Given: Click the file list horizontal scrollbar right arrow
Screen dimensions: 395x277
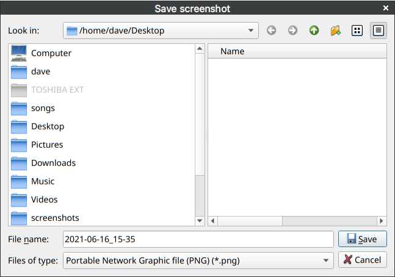Looking at the screenshot, I should [382, 221].
